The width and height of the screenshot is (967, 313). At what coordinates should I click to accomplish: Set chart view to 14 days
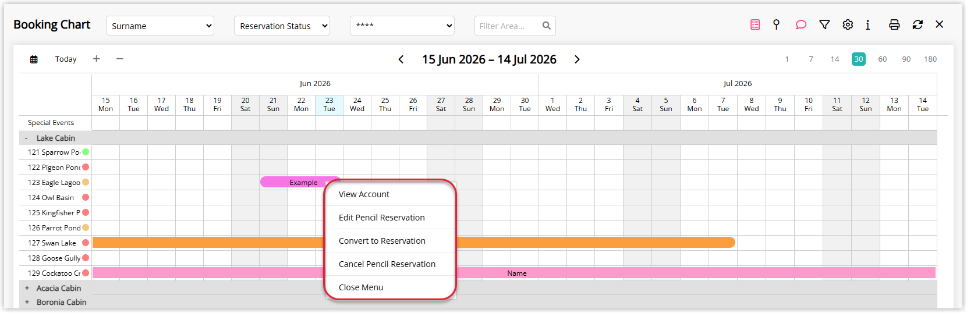(835, 59)
